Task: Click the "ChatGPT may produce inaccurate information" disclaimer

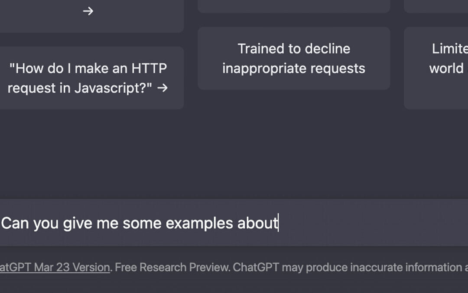Action: point(347,267)
